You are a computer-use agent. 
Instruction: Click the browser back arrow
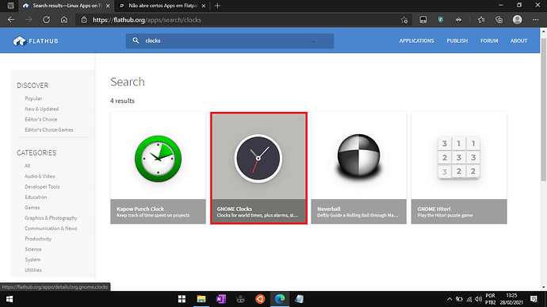tap(11, 20)
